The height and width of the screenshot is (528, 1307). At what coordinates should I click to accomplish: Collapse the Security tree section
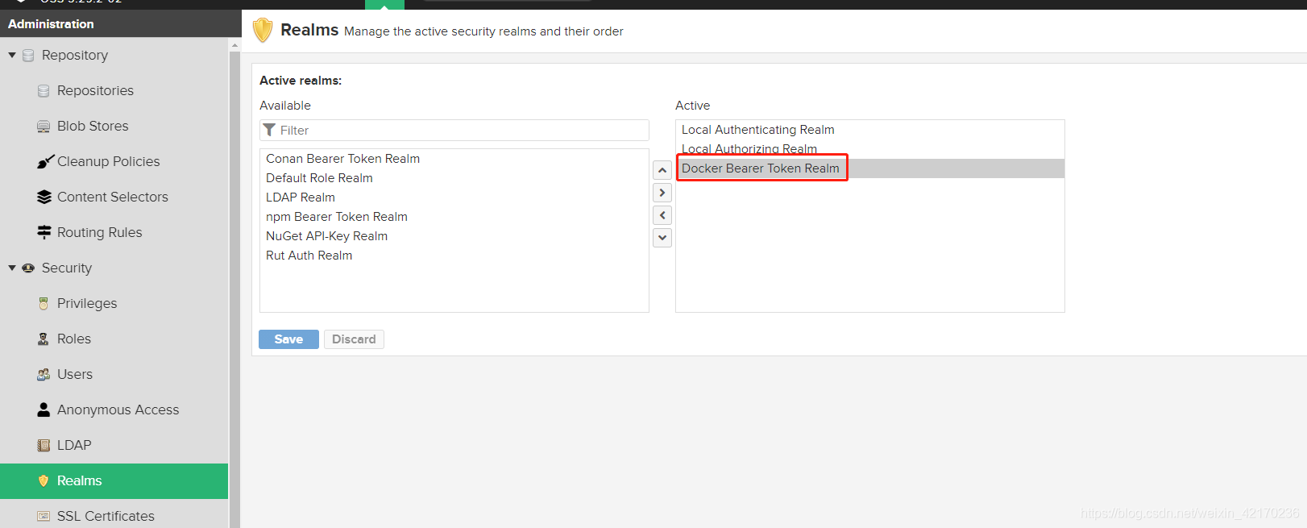click(12, 268)
